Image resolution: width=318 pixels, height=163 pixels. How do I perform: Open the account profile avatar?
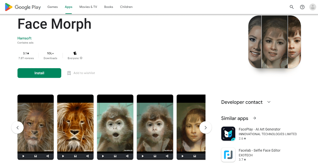point(313,7)
